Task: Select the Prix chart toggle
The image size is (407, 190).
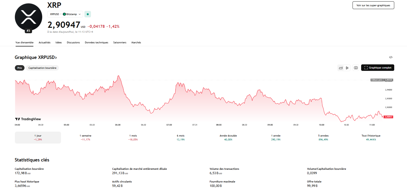Action: [20, 68]
